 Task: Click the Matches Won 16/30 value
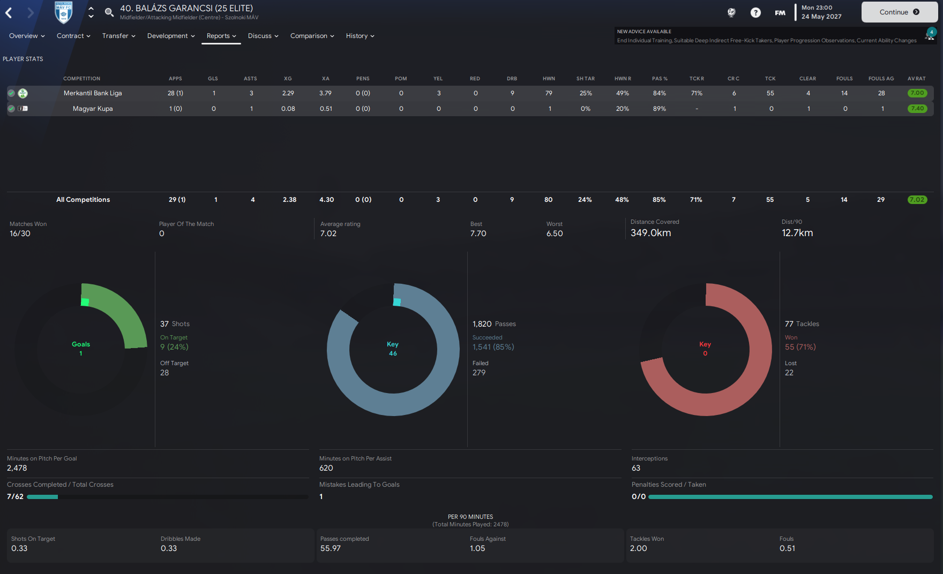click(20, 233)
